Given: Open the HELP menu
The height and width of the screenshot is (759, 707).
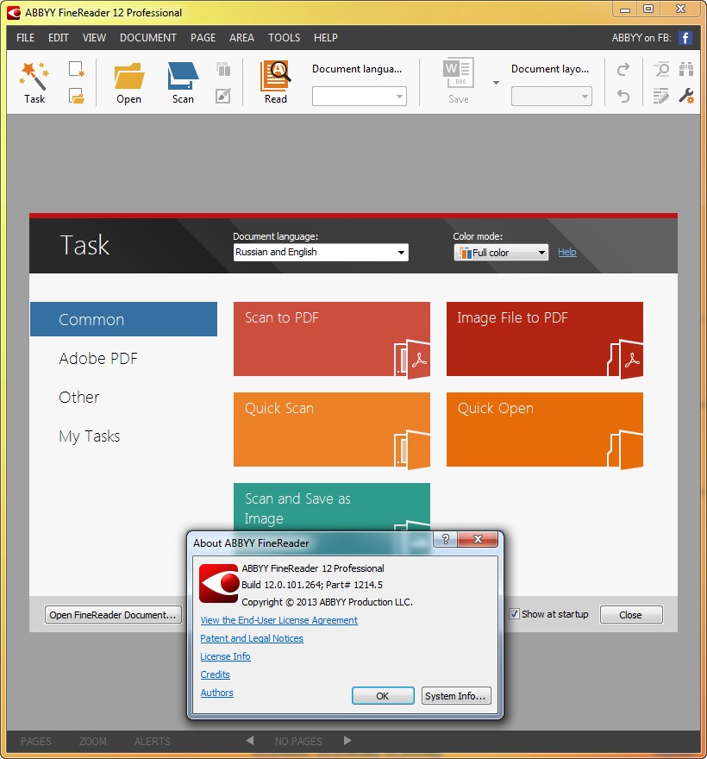Looking at the screenshot, I should pyautogui.click(x=326, y=38).
